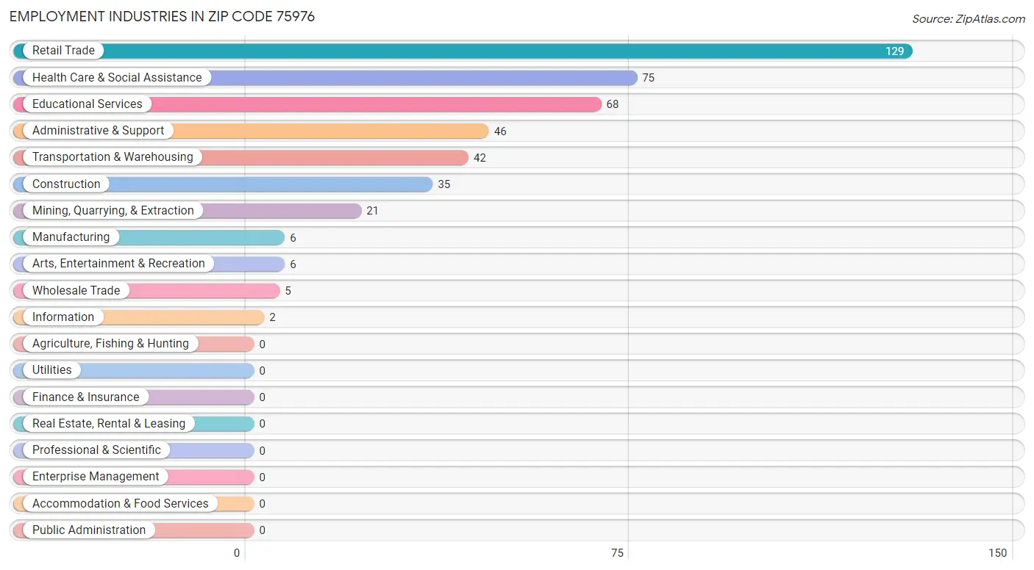
Task: Click the Enterprise Management label
Action: (x=96, y=476)
